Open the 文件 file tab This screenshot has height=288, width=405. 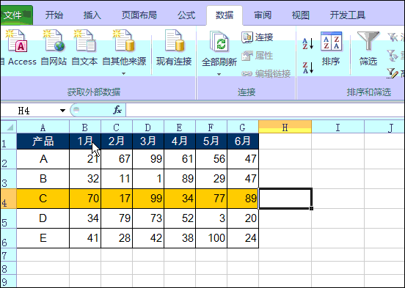point(16,15)
